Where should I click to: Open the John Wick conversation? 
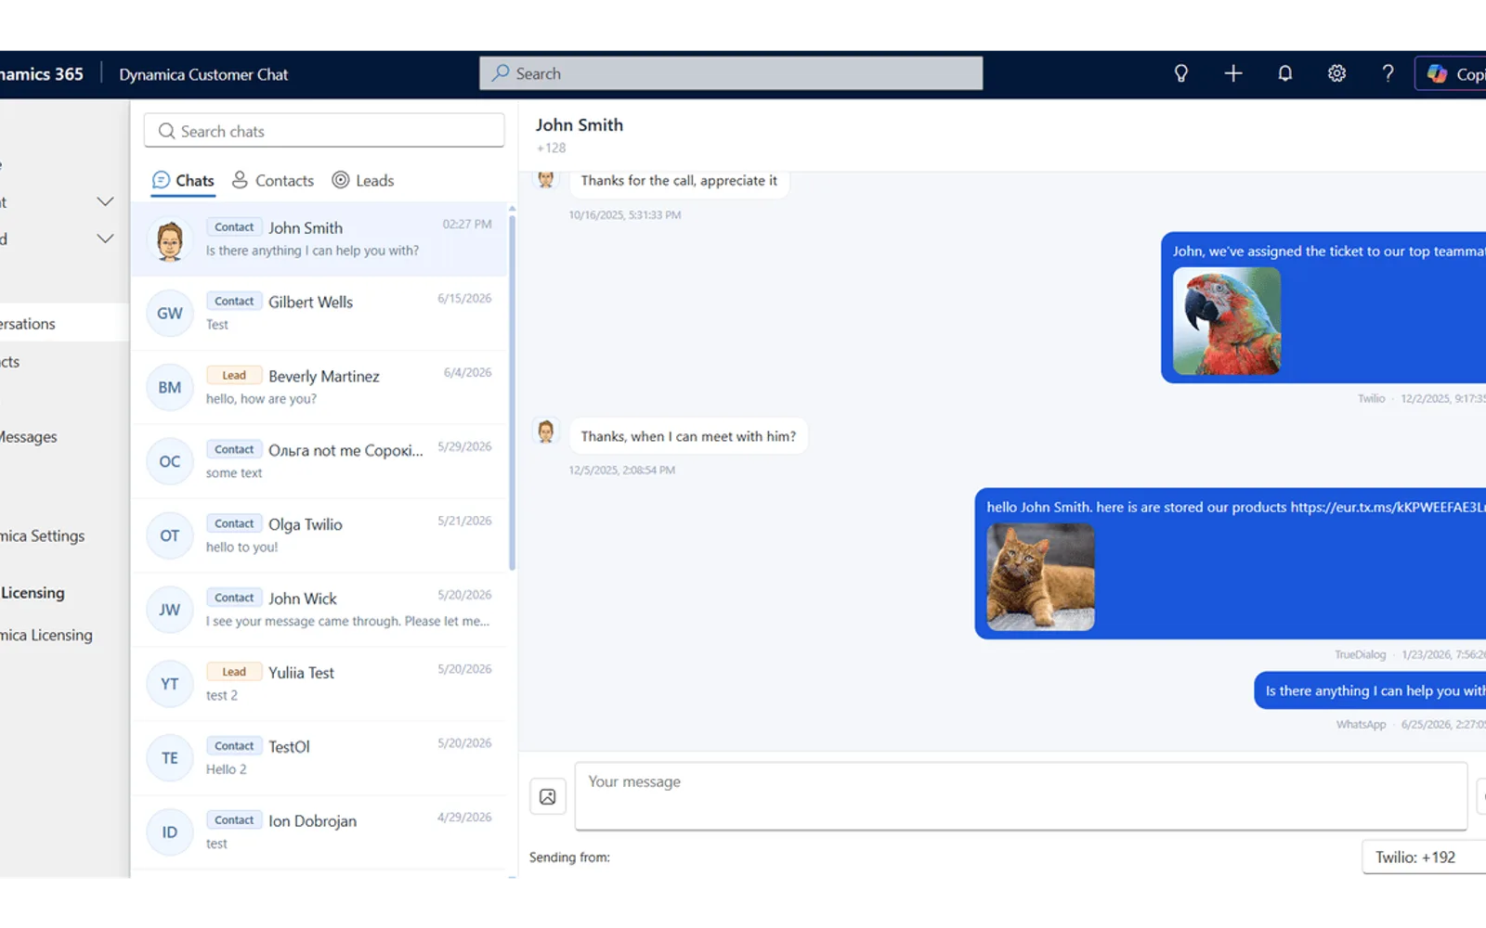[x=319, y=611]
